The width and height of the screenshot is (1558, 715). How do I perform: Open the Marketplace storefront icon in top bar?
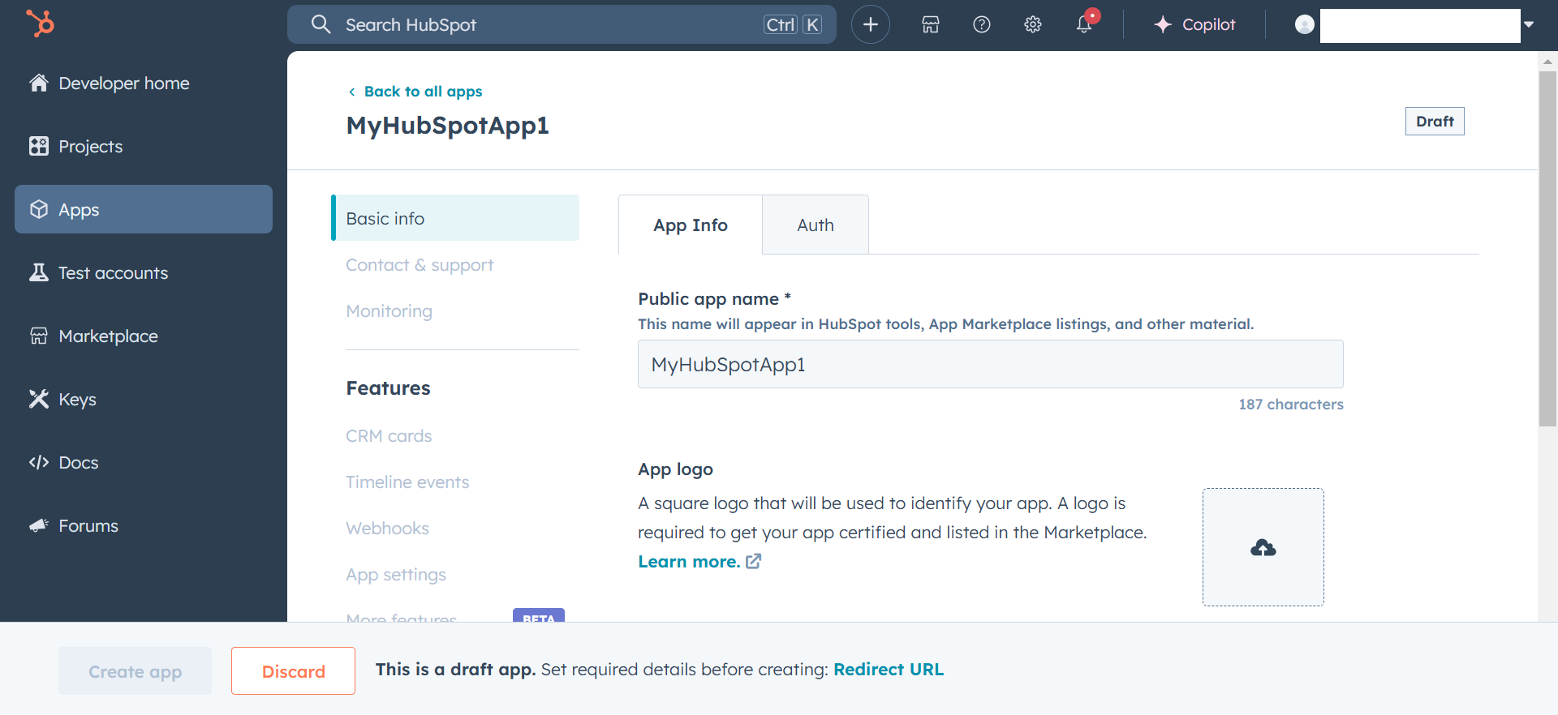(931, 24)
